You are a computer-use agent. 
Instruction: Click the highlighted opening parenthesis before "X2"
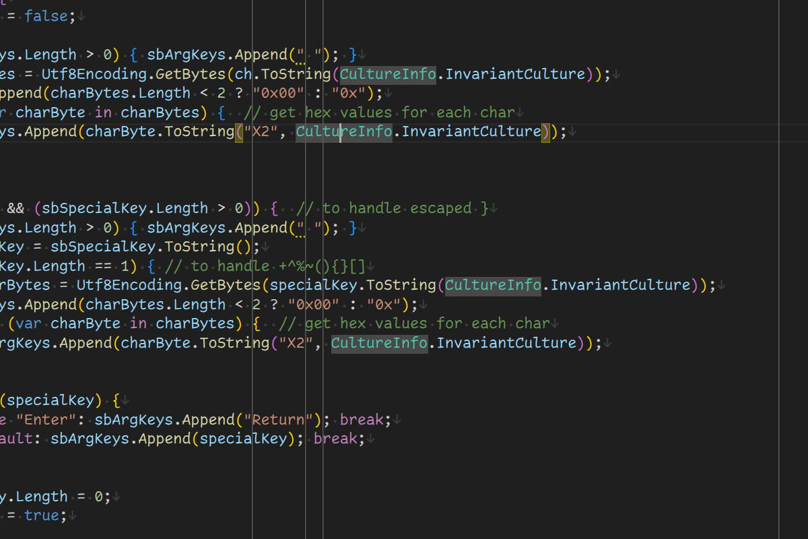(239, 131)
